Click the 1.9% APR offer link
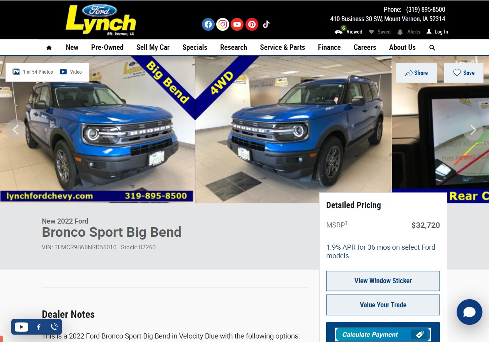This screenshot has height=342, width=489. point(381,252)
